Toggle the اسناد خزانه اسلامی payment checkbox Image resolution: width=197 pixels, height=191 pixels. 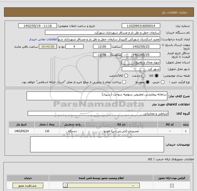[x=124, y=82]
